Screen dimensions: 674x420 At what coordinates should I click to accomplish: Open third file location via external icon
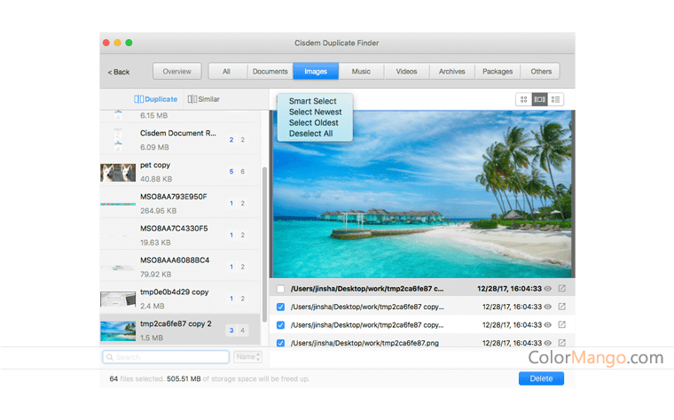[561, 324]
